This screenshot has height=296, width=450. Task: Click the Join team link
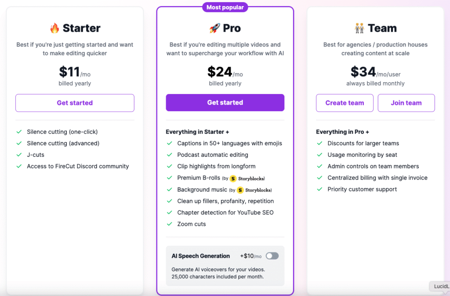click(x=406, y=103)
